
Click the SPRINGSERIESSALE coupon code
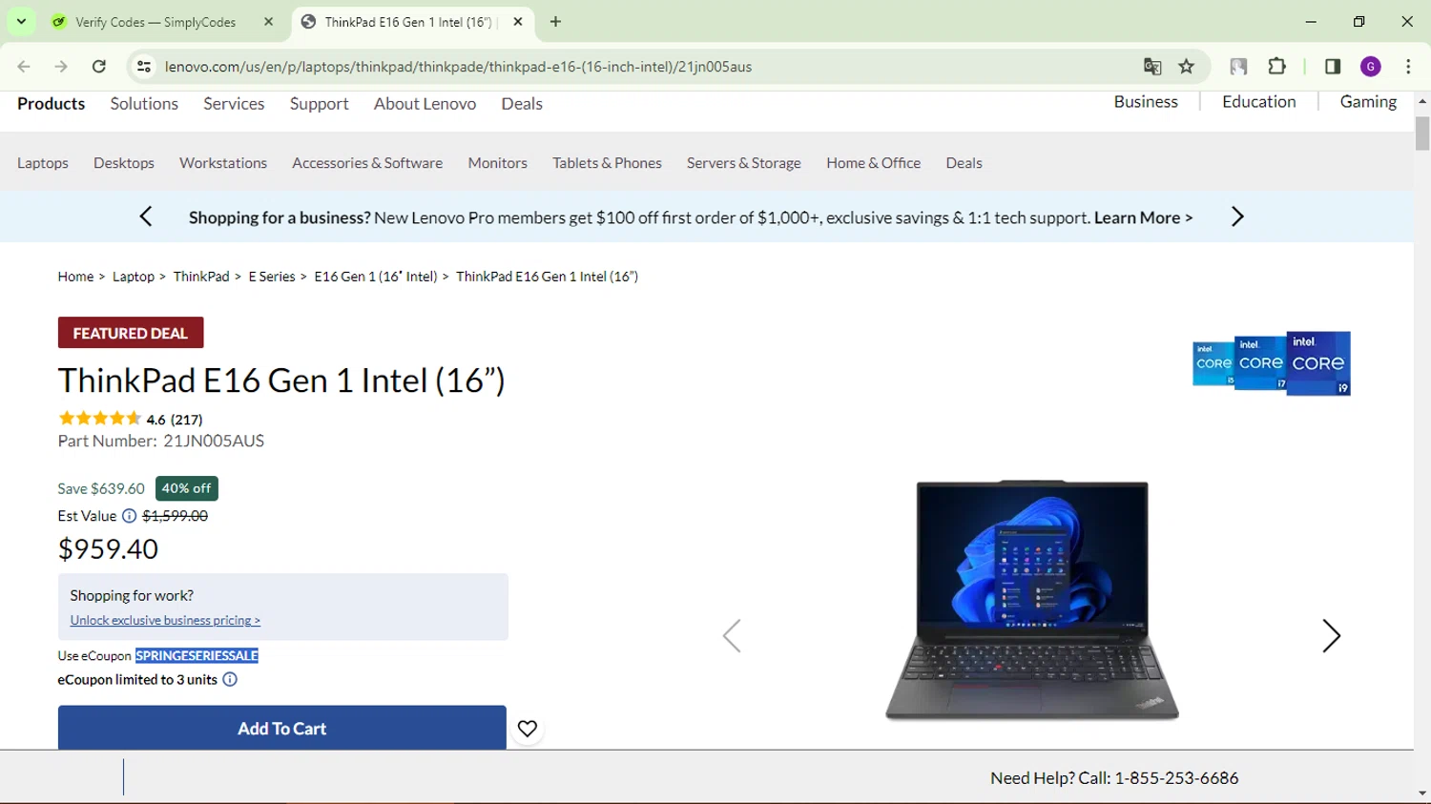tap(197, 655)
